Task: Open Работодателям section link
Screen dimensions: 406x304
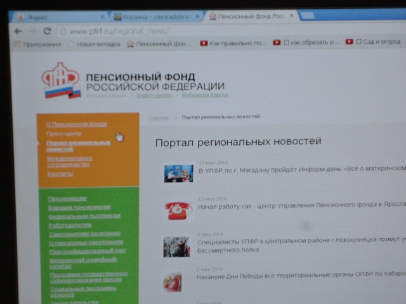Action: 70,225
